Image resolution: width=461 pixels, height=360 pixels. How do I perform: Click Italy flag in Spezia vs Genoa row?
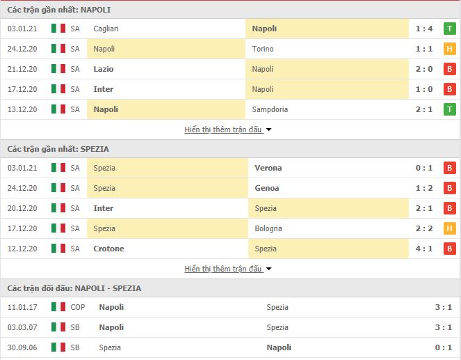coord(58,187)
